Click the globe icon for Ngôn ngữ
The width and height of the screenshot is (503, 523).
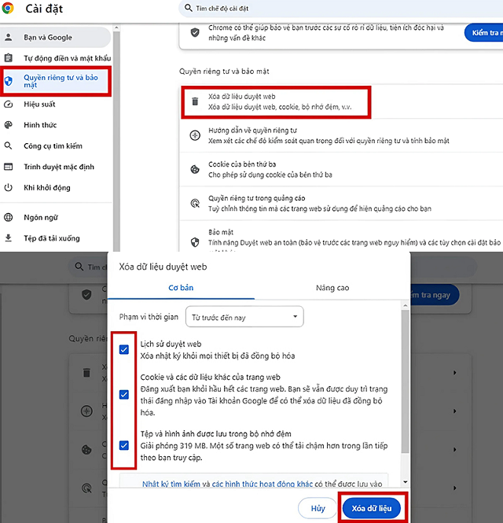coord(9,217)
